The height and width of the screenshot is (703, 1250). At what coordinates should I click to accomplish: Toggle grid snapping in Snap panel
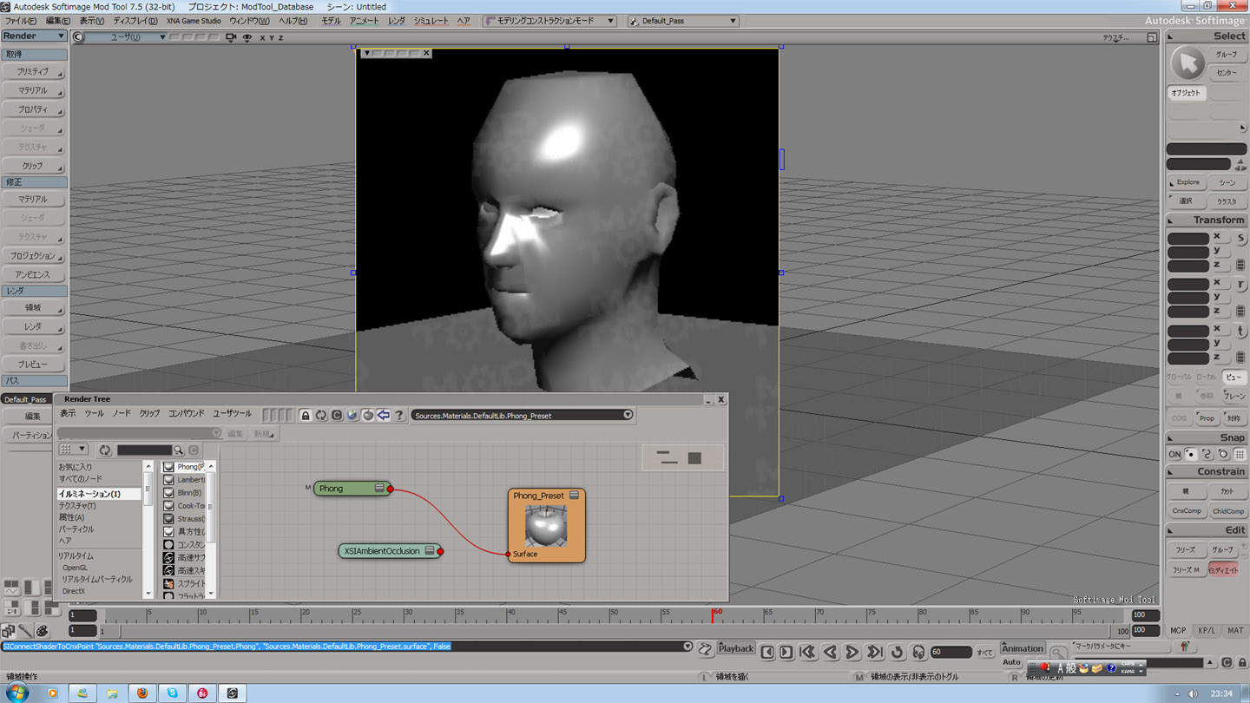coord(1240,455)
